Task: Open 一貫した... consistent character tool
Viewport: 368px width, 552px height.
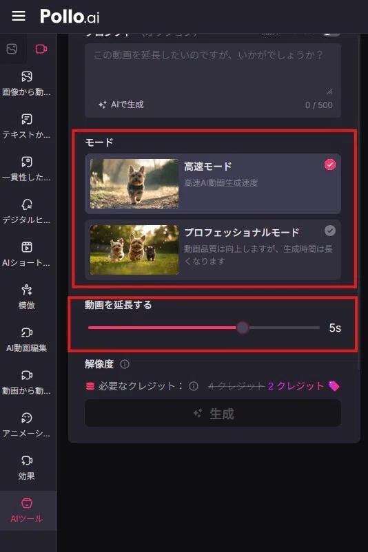Action: (26, 169)
